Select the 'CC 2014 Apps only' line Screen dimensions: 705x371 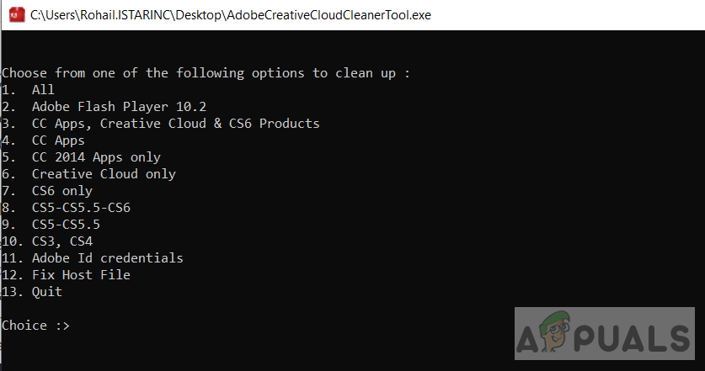[96, 156]
